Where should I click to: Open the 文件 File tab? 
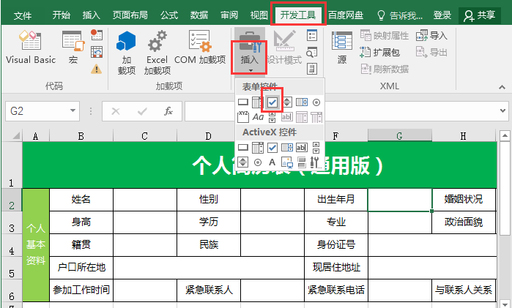tap(23, 15)
